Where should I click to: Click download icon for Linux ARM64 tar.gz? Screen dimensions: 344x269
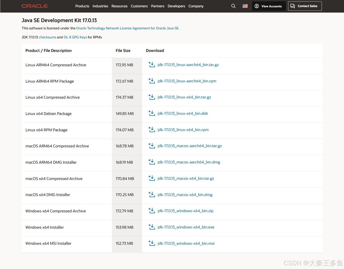tap(152, 65)
